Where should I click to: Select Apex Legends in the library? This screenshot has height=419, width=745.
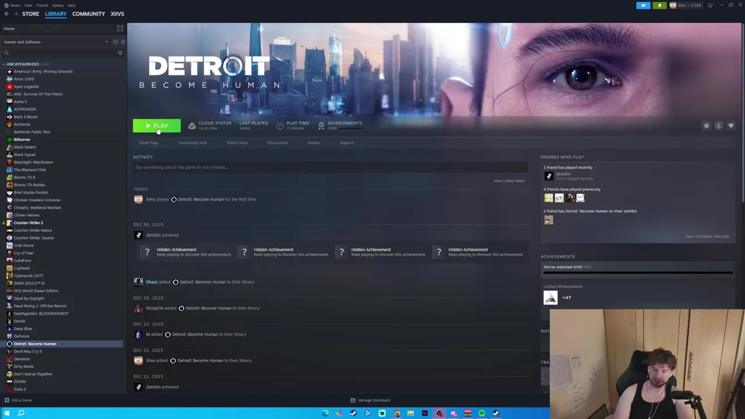click(26, 87)
